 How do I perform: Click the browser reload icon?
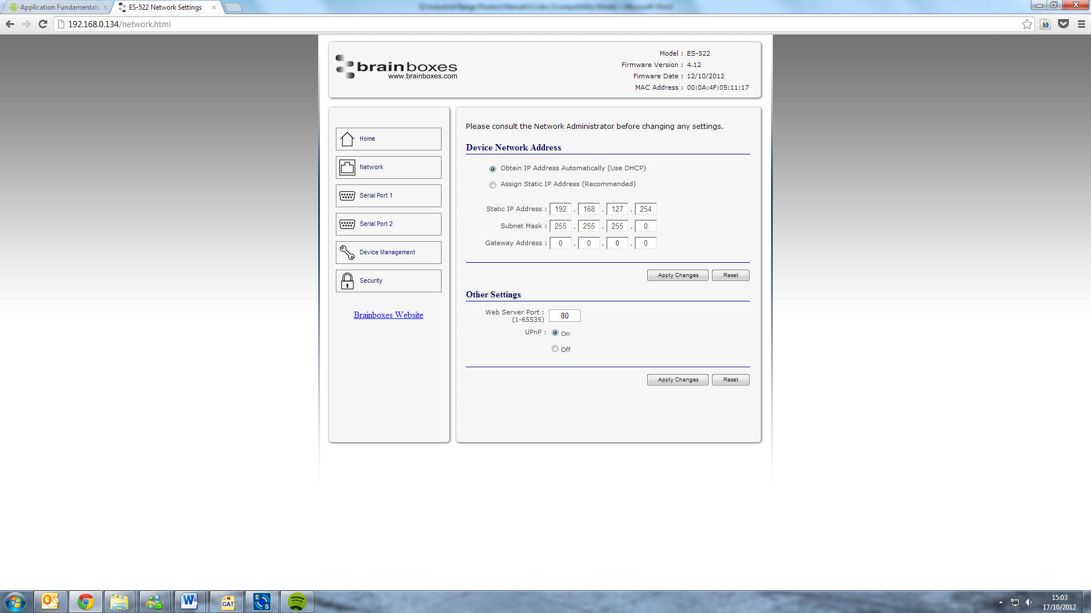[x=43, y=24]
